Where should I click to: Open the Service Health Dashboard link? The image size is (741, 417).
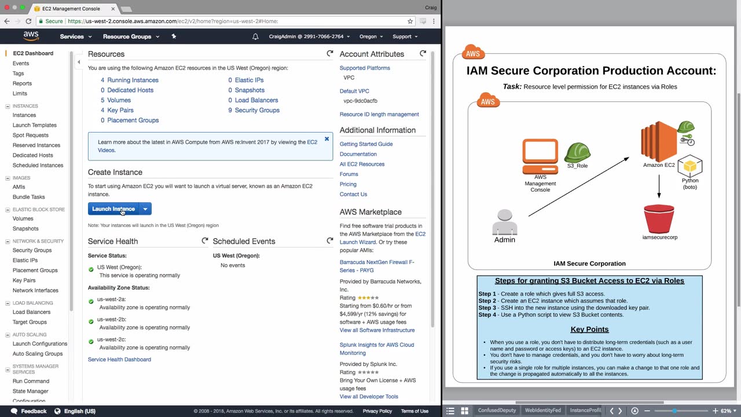pos(119,359)
